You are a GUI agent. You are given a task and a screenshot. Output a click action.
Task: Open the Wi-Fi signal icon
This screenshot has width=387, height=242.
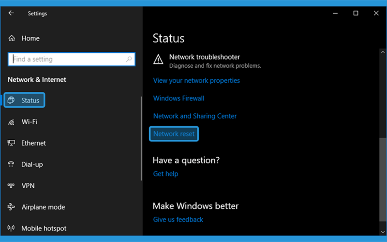point(11,122)
